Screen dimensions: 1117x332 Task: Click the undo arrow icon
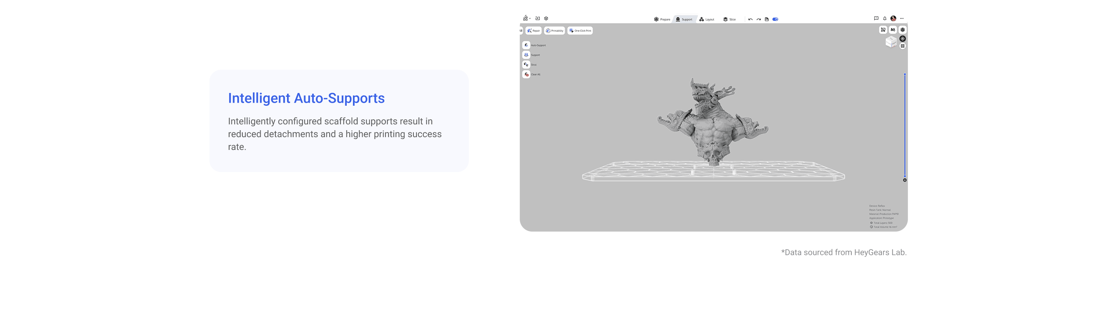tap(750, 19)
